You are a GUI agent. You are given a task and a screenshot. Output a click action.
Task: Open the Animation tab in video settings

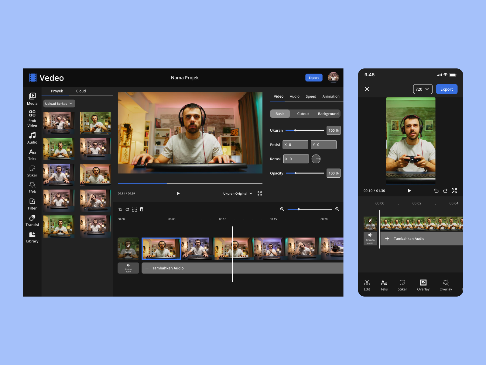[x=331, y=96]
